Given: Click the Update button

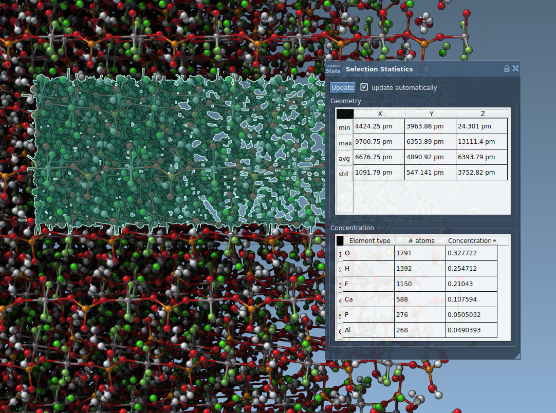Looking at the screenshot, I should [x=342, y=88].
